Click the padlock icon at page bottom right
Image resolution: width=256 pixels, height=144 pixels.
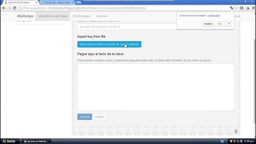236,131
